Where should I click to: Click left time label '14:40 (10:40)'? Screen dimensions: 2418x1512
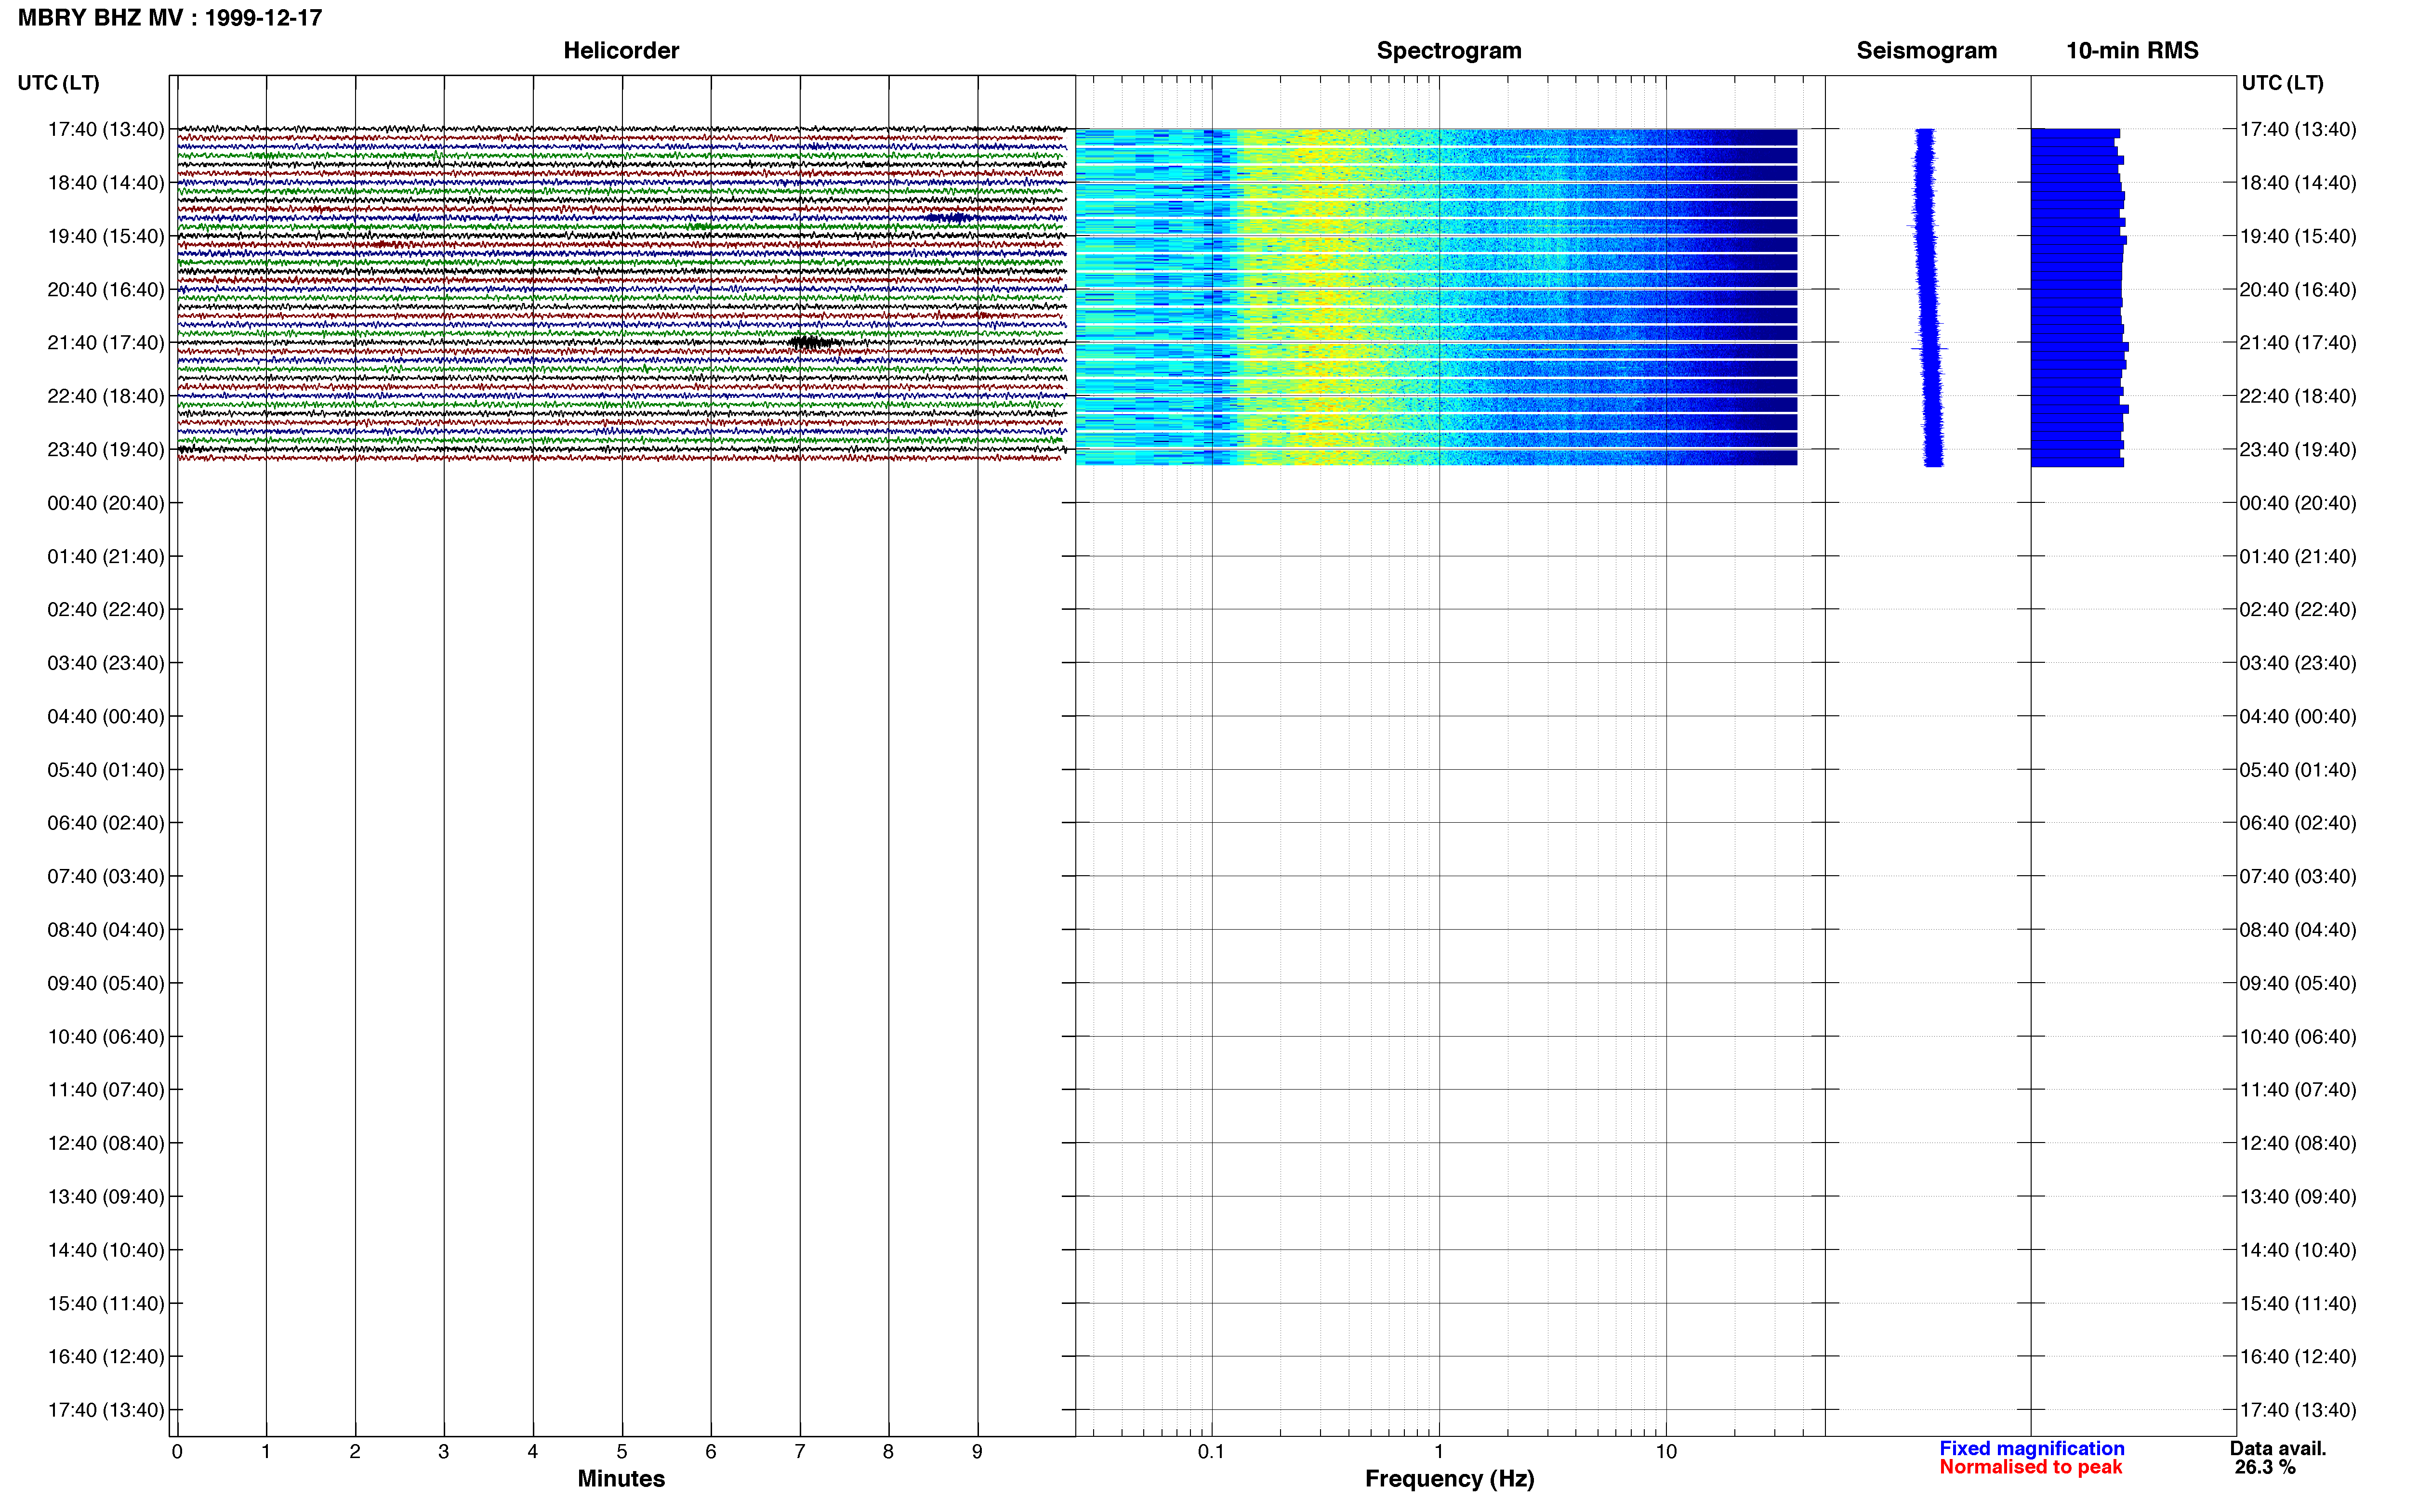pyautogui.click(x=106, y=1251)
